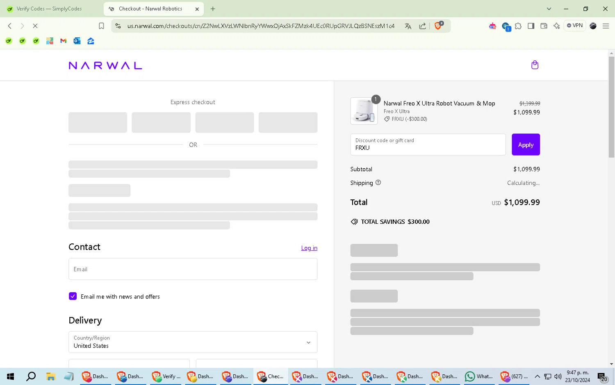Open the Zillow bookmark icon
Image resolution: width=615 pixels, height=385 pixels.
click(91, 41)
